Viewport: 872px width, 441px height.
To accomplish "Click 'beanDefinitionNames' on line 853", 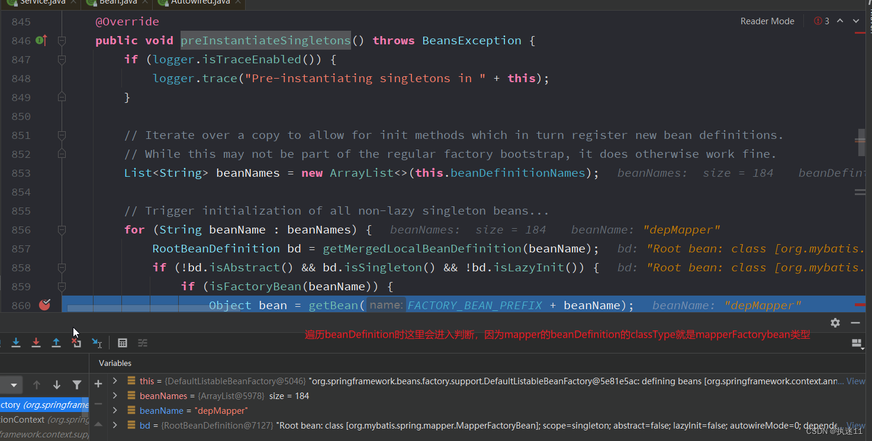I will 517,173.
